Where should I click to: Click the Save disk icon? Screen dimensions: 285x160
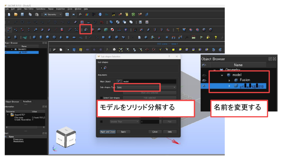[22, 14]
